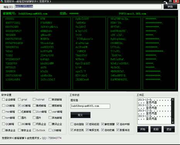Click the second column entry zhT4
Viewport: 180px width, 145px height.
[x=43, y=67]
